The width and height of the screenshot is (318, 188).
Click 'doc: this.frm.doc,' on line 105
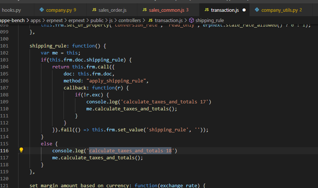click(89, 74)
